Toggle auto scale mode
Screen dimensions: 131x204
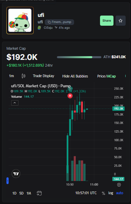pos(120,193)
